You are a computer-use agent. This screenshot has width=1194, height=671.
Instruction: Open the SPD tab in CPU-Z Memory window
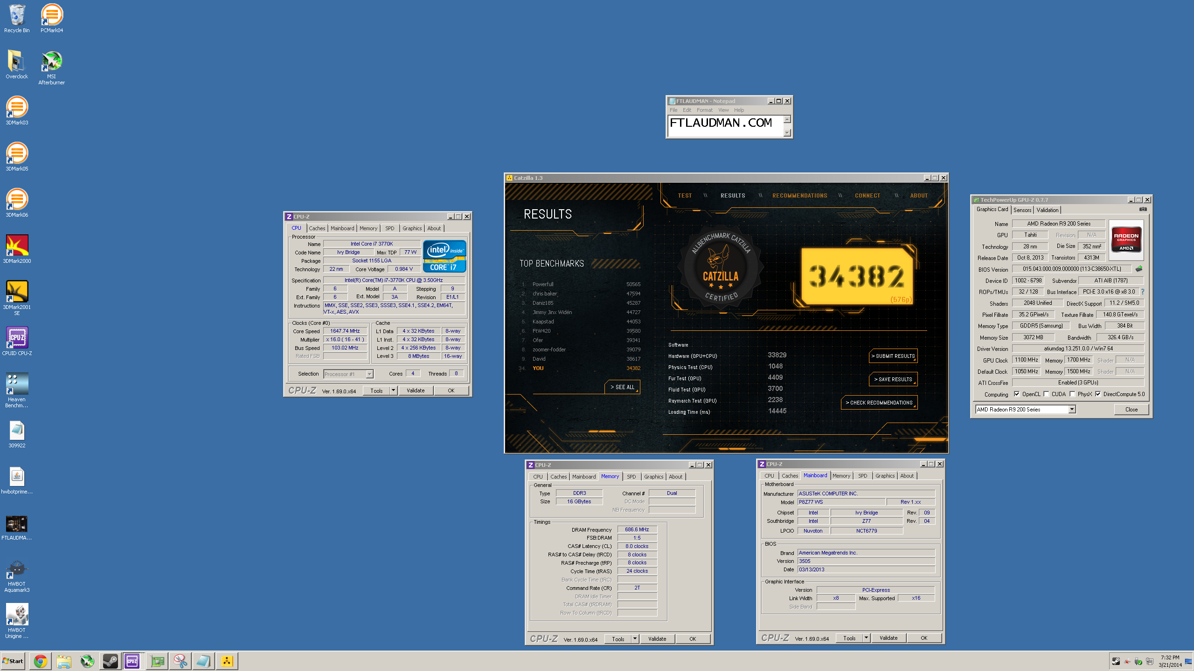(631, 477)
